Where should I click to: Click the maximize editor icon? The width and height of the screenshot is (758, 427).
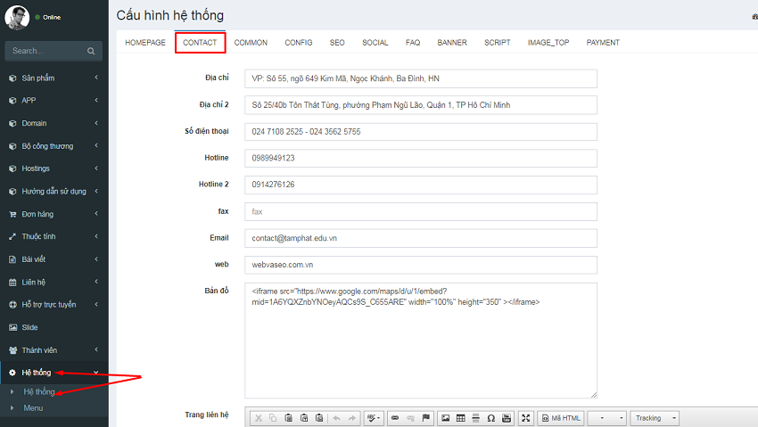tap(525, 417)
